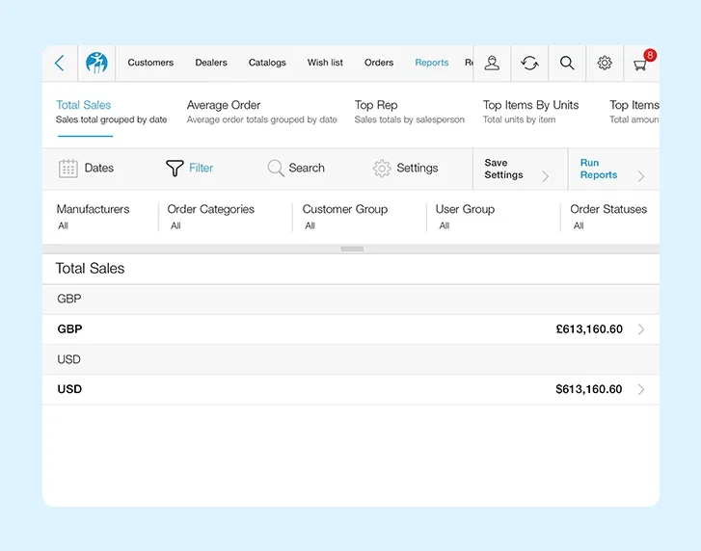The width and height of the screenshot is (701, 551).
Task: Expand GBP row chevron
Action: point(641,329)
